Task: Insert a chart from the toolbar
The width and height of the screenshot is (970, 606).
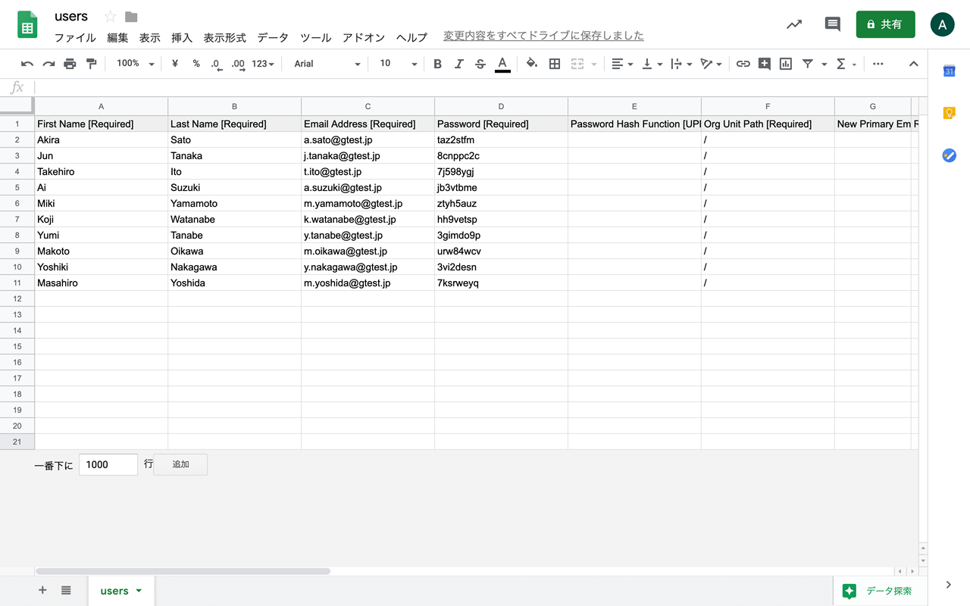Action: point(786,64)
